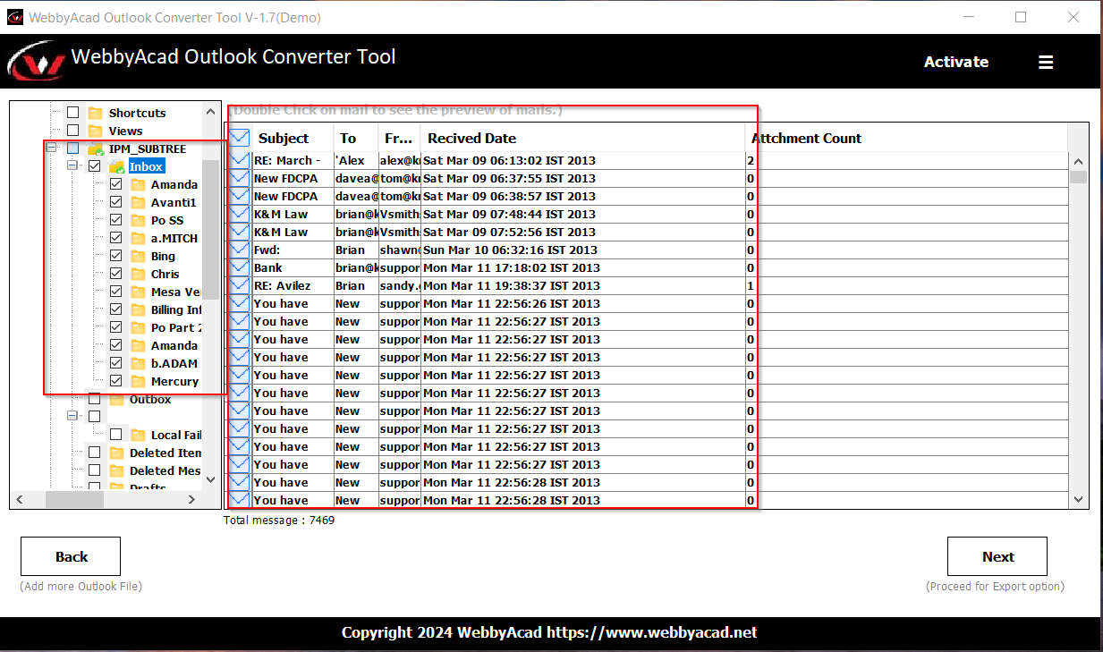Screen dimensions: 1103x652
Task: Collapse the IPM_SUBTREE tree node
Action: [x=51, y=148]
